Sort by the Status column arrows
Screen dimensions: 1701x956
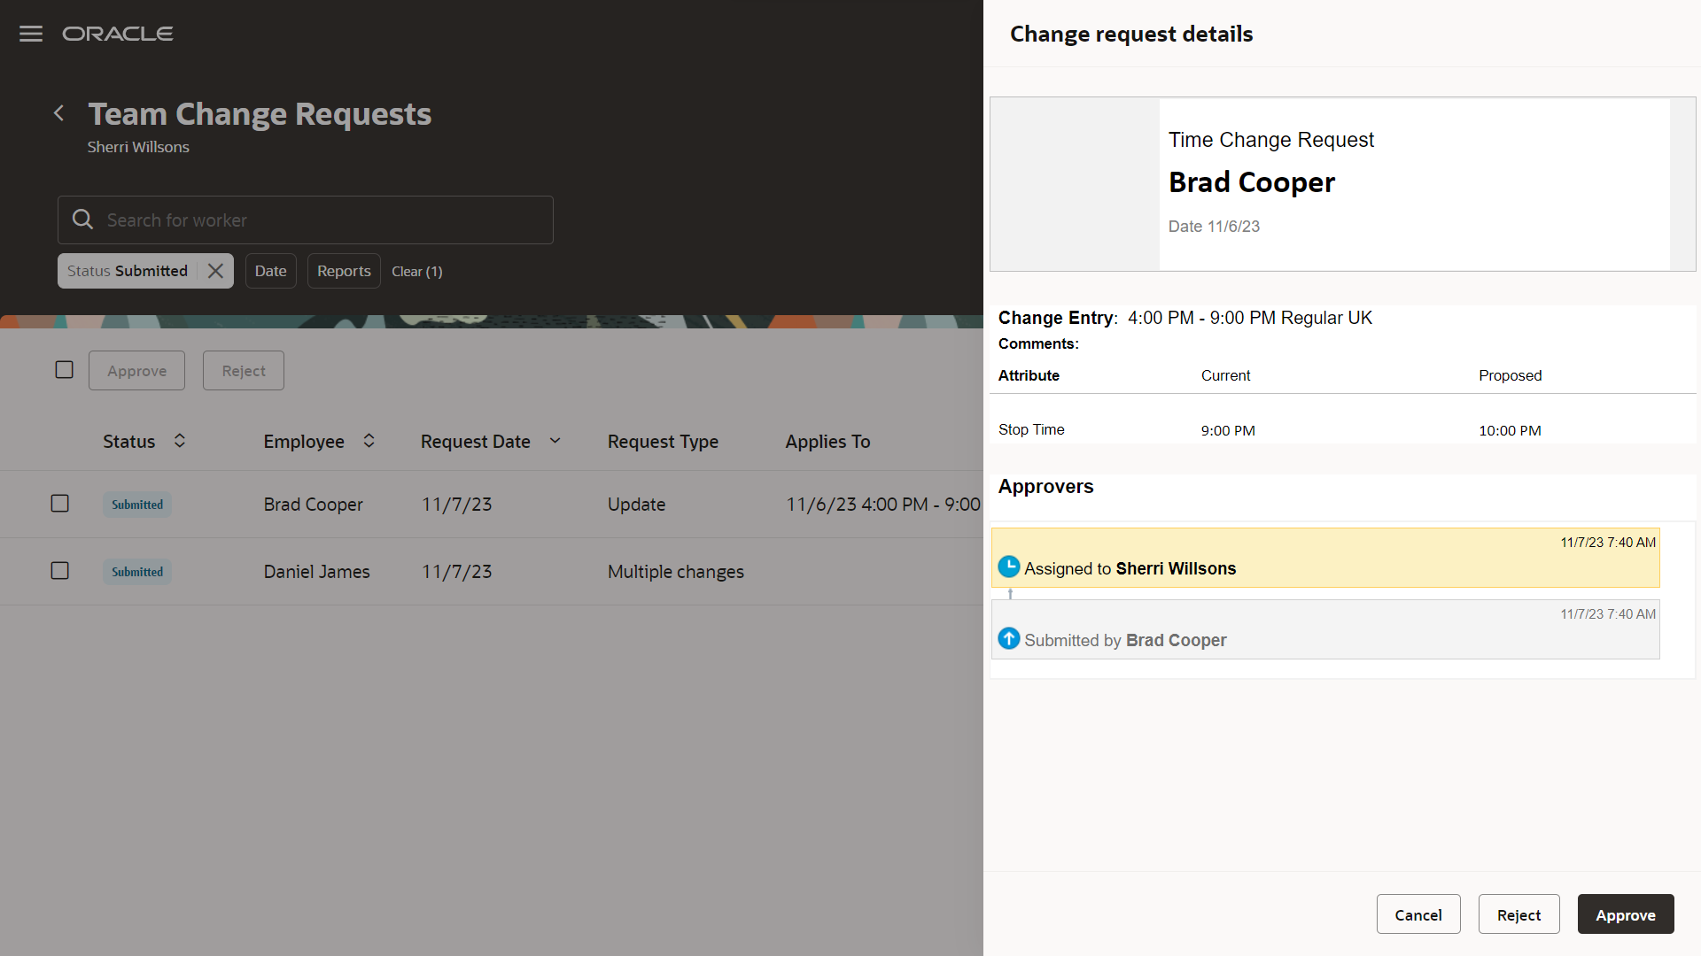pyautogui.click(x=180, y=441)
